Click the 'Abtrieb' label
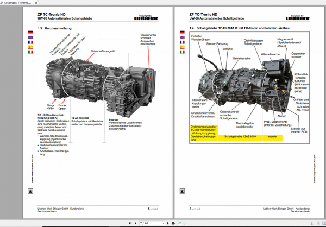This screenshot has height=227, width=326. coord(281,116)
